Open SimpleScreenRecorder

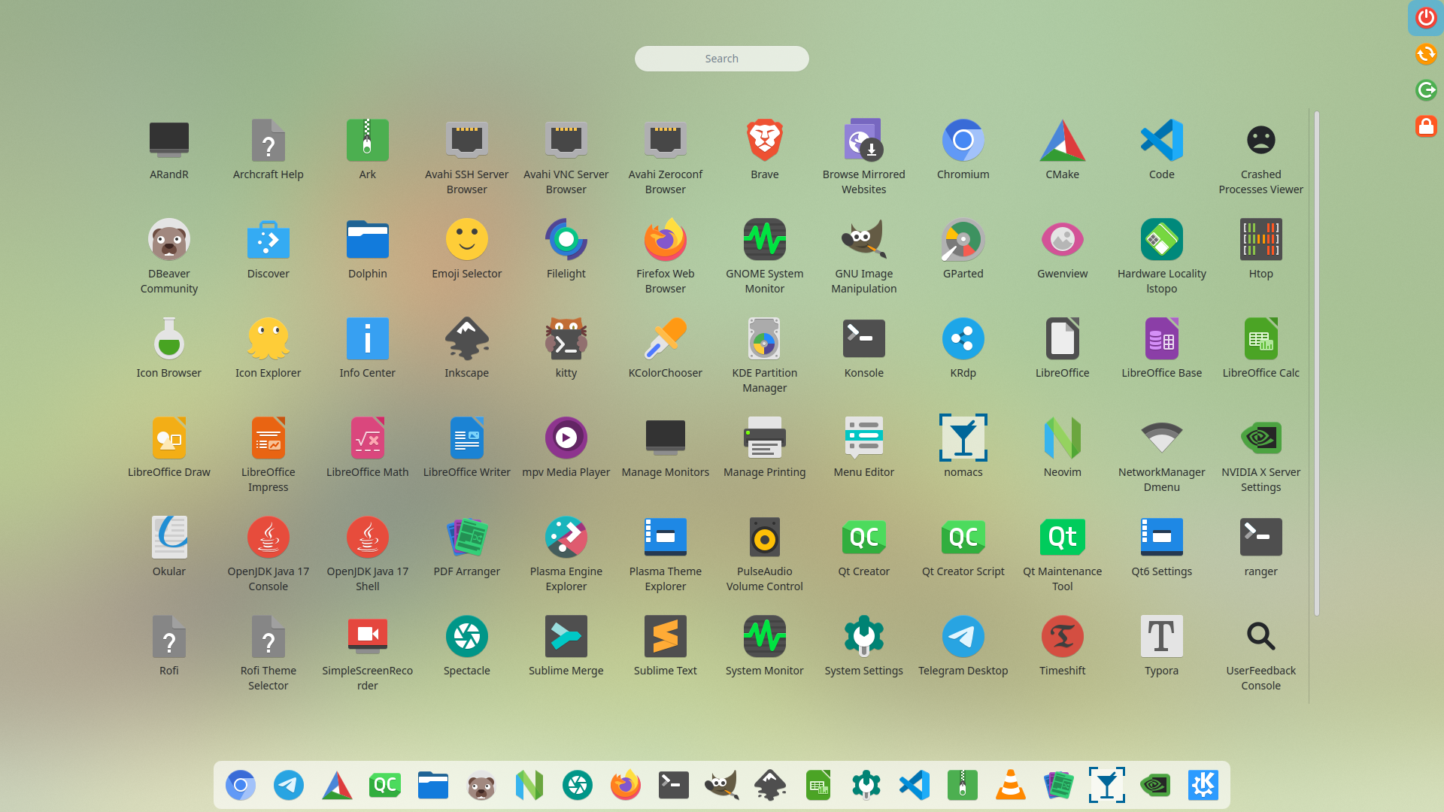pyautogui.click(x=367, y=653)
